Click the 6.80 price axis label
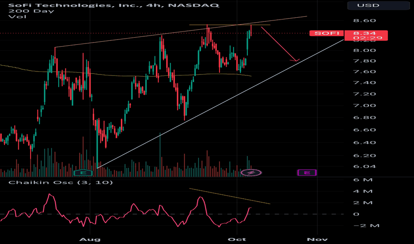Viewport: 414px width, 244px height. [x=365, y=118]
